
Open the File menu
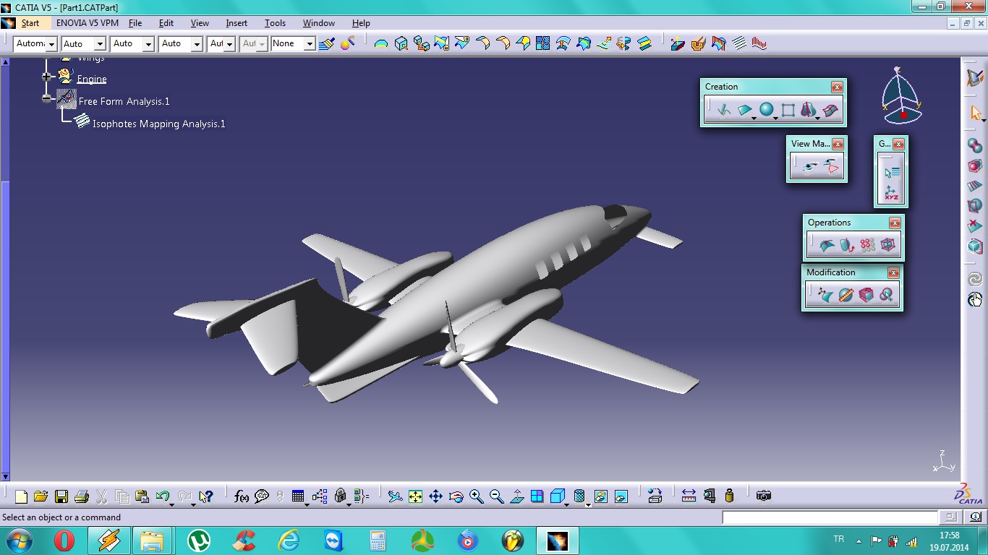point(135,23)
